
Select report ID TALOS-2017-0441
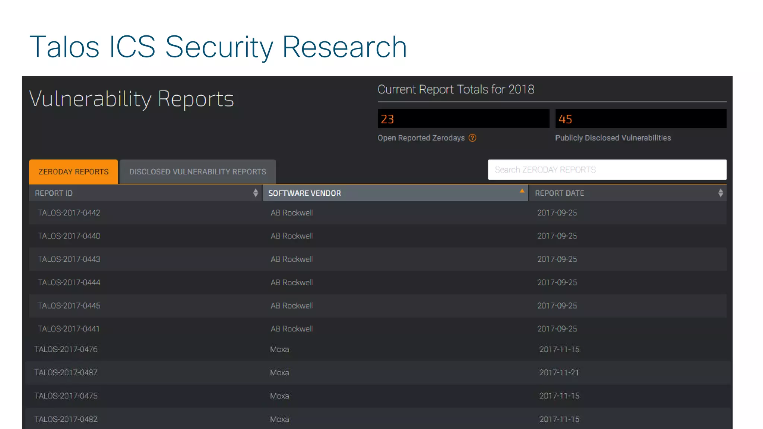(x=69, y=329)
